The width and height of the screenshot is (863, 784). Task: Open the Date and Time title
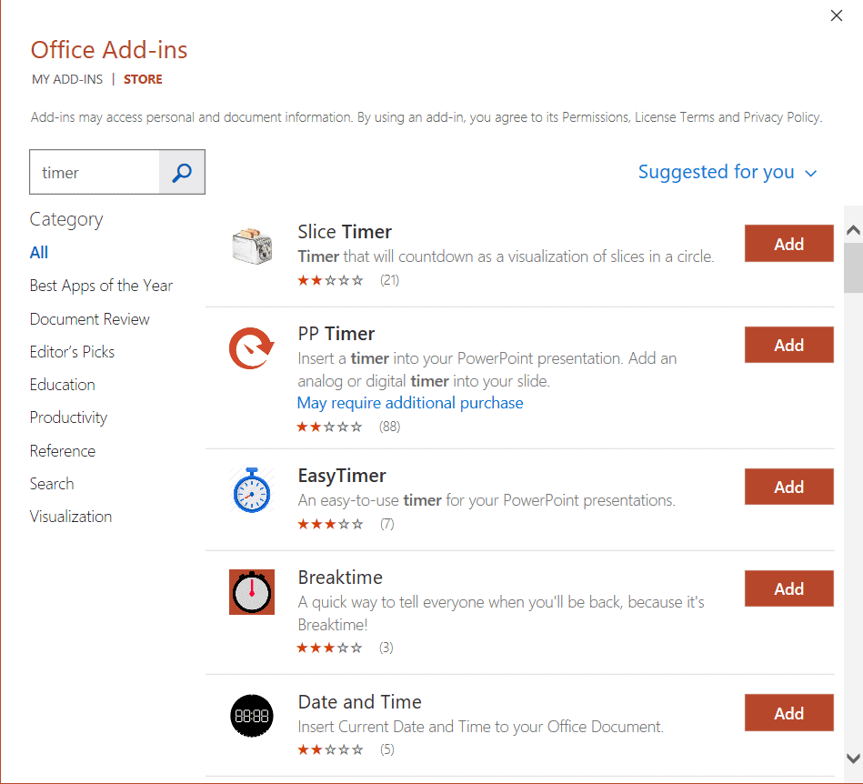pos(359,702)
